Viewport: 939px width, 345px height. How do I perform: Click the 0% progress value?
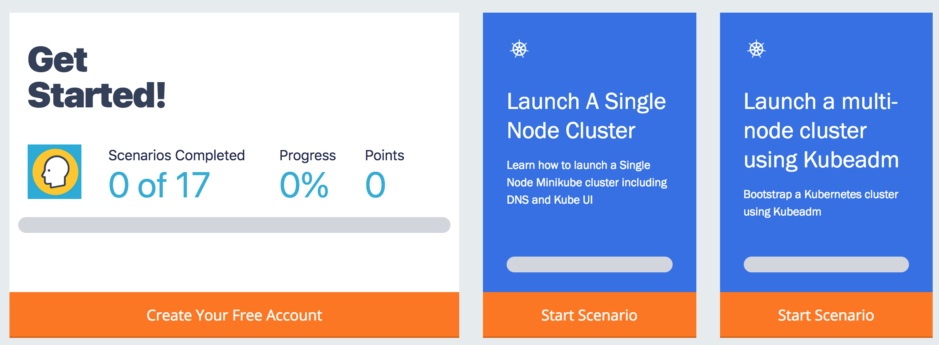click(x=304, y=185)
